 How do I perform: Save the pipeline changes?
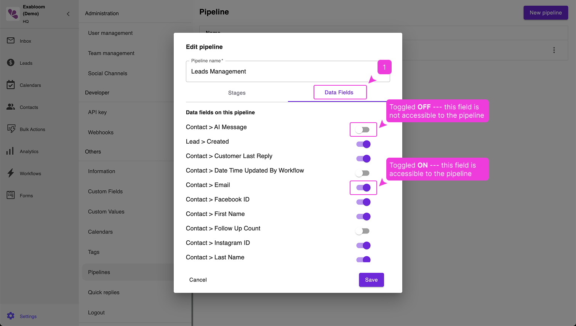click(x=371, y=280)
